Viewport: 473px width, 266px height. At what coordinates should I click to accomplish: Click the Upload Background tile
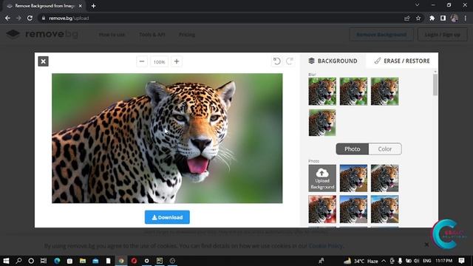coord(322,178)
